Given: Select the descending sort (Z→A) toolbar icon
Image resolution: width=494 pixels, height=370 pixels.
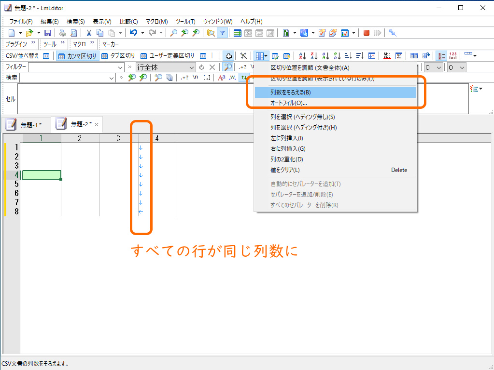Looking at the screenshot, I should [x=314, y=55].
